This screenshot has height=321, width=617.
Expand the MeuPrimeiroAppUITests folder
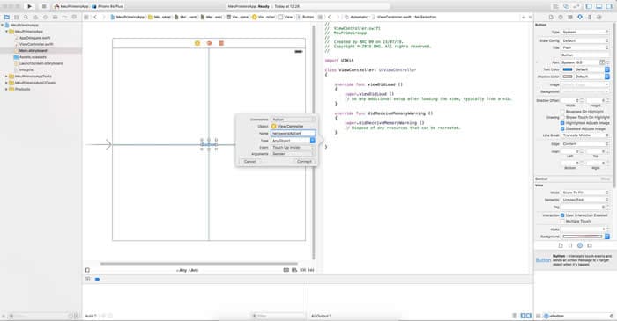point(6,83)
